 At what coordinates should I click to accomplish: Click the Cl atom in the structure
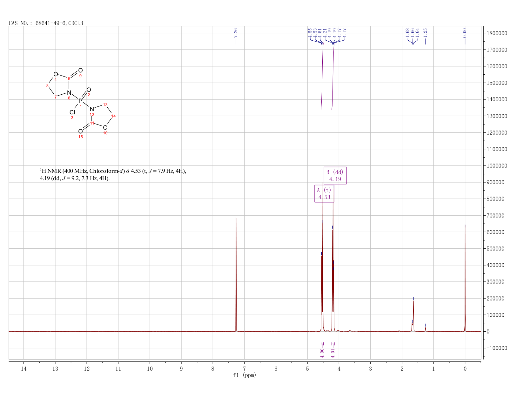pos(72,112)
